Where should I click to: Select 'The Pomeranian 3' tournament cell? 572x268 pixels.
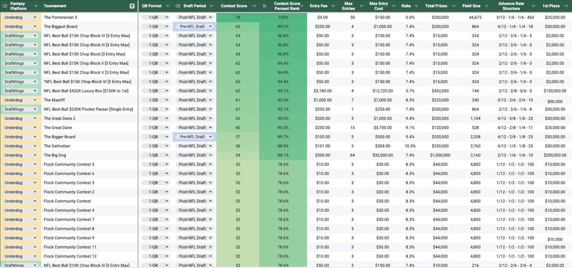(x=89, y=17)
